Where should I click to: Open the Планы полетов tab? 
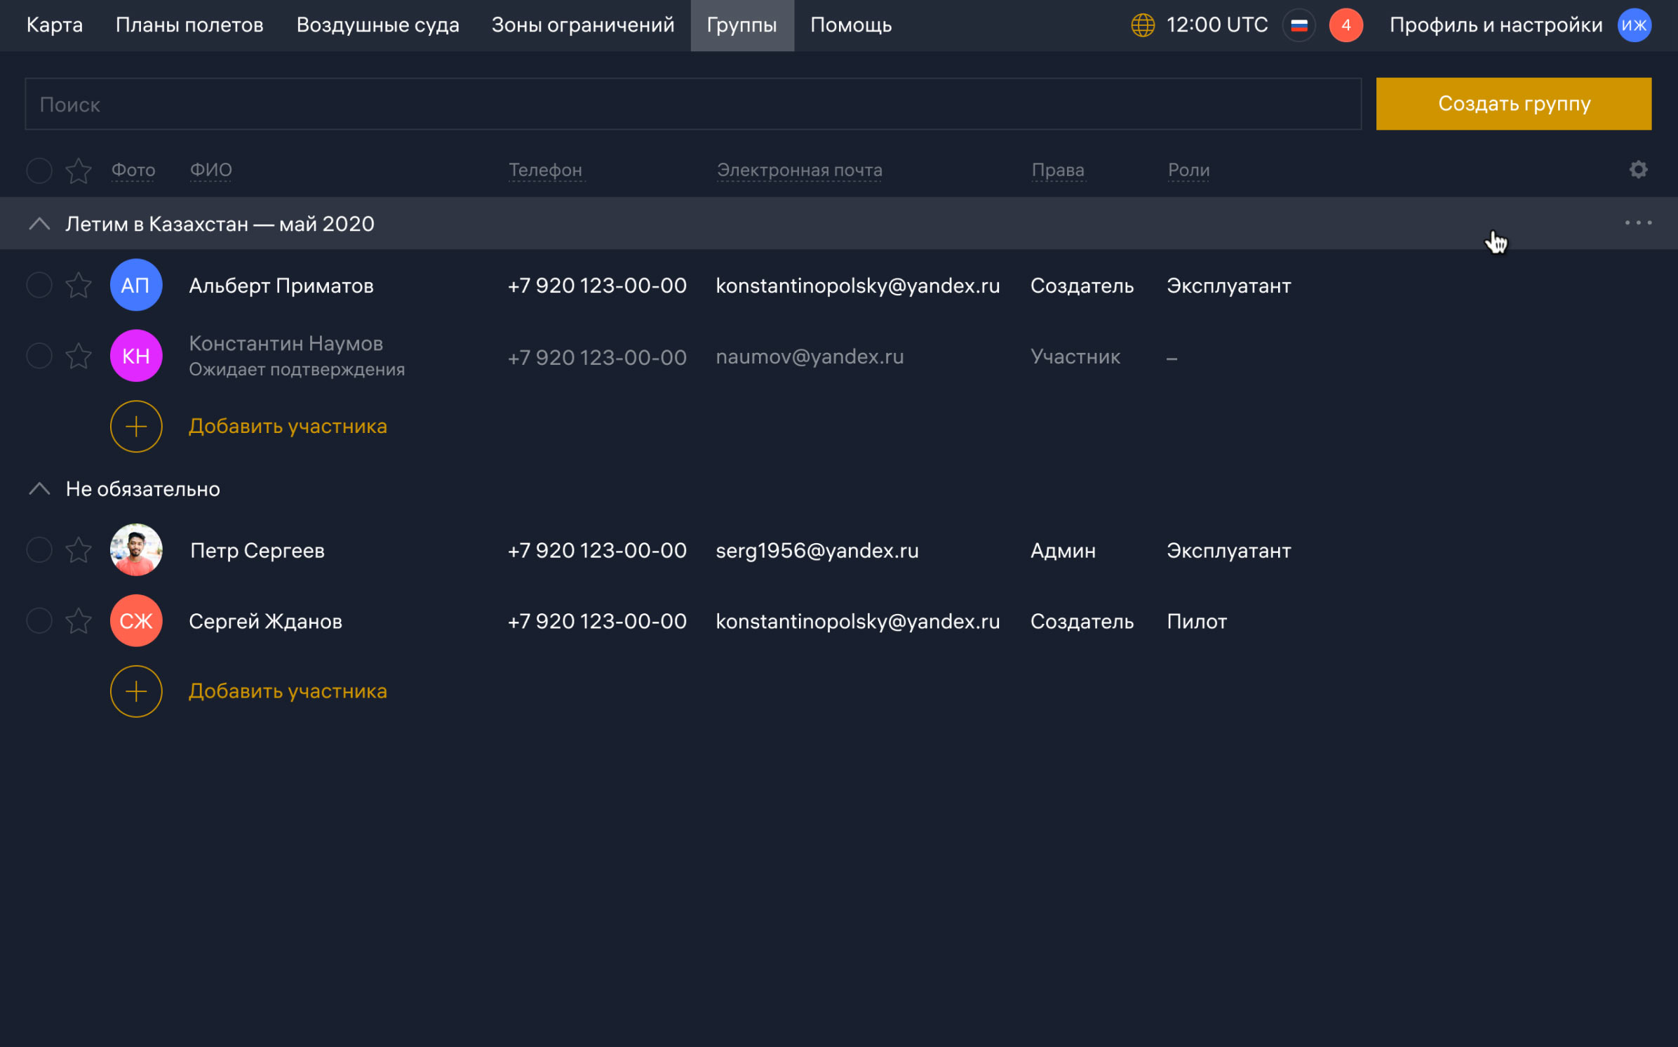click(189, 25)
